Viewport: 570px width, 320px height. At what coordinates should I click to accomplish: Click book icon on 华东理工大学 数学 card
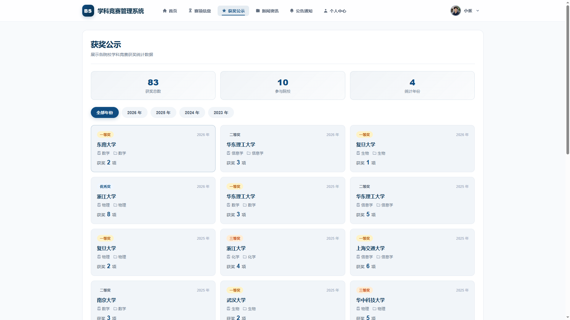click(x=228, y=205)
